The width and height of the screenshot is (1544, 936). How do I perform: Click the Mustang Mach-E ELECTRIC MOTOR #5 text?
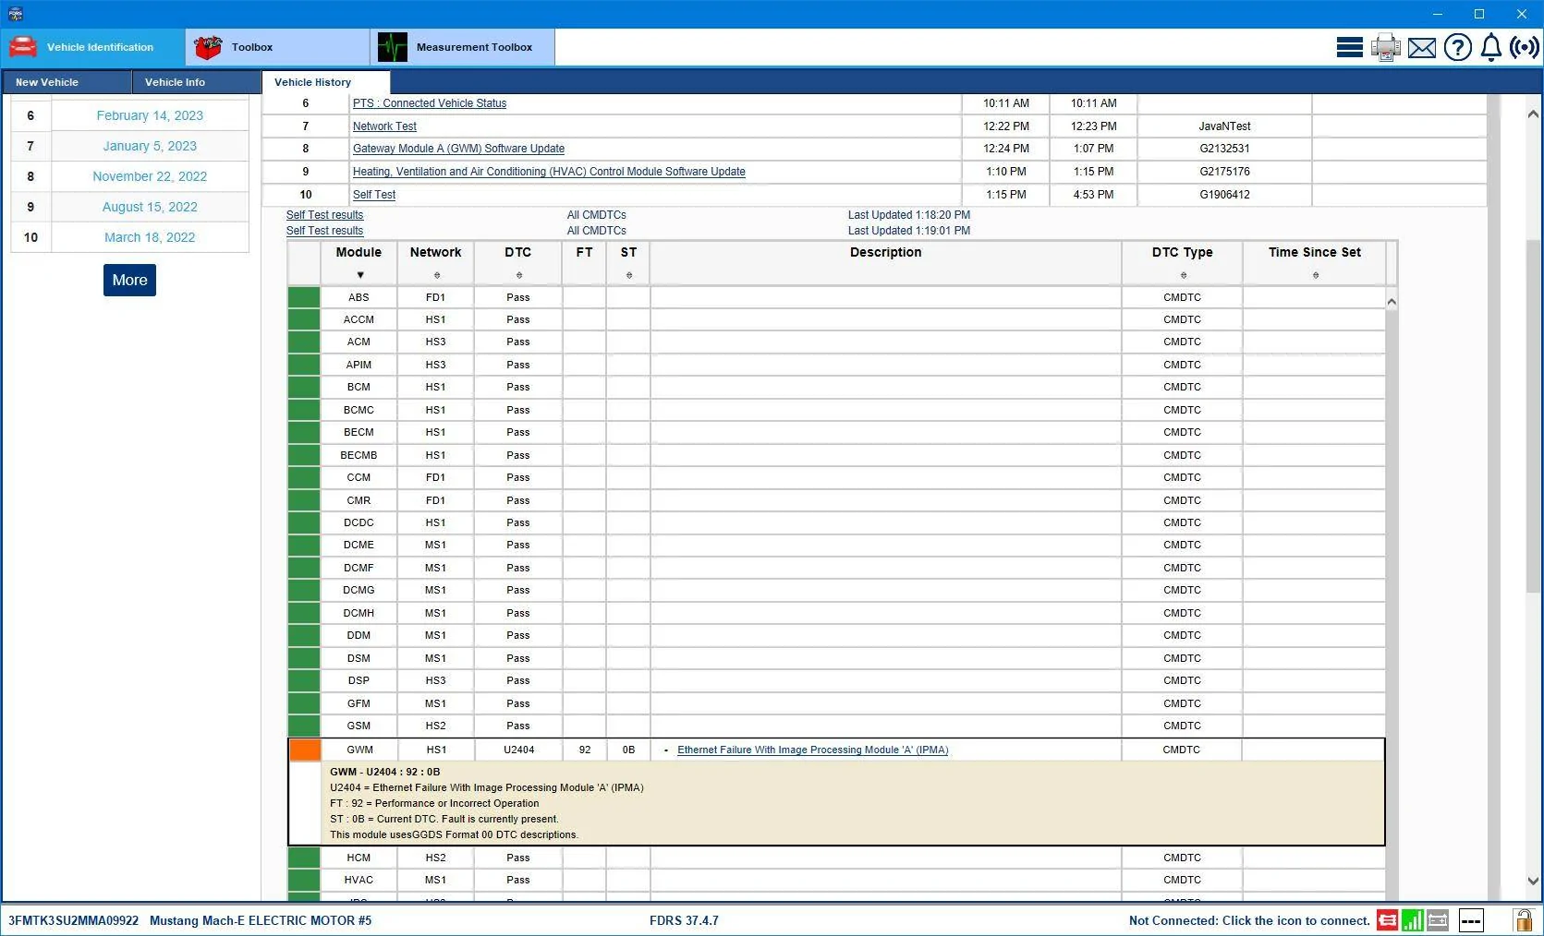[x=261, y=920]
